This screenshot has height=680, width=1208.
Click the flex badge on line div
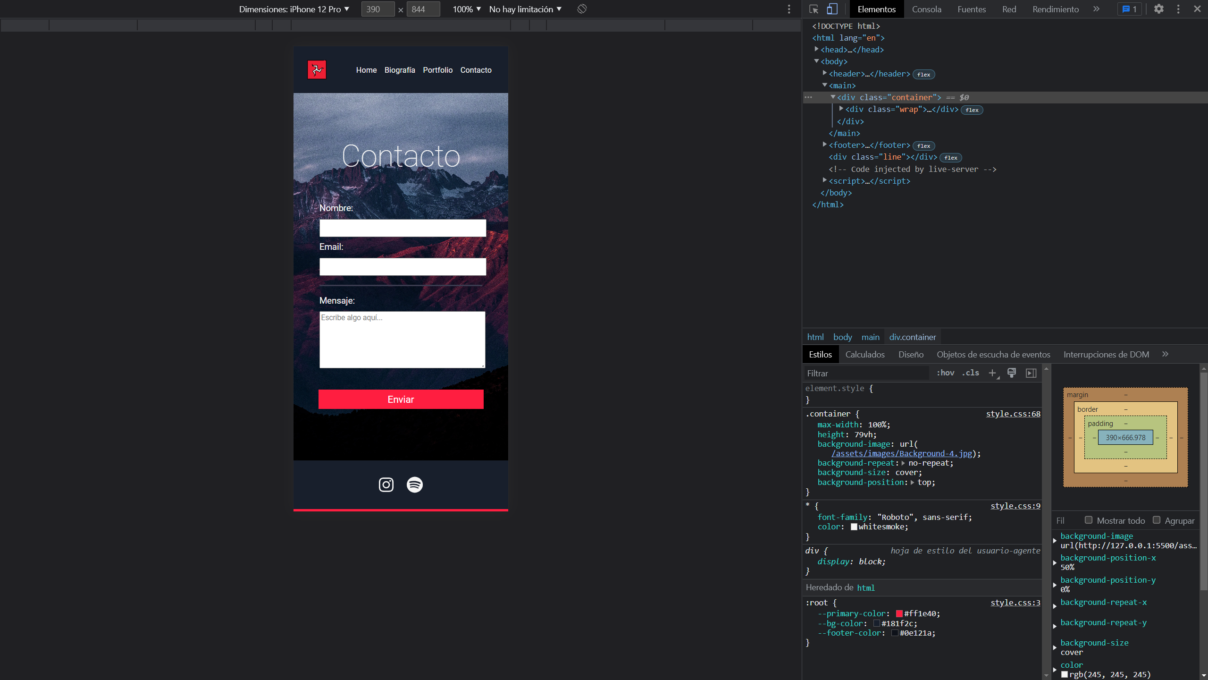[x=951, y=158]
